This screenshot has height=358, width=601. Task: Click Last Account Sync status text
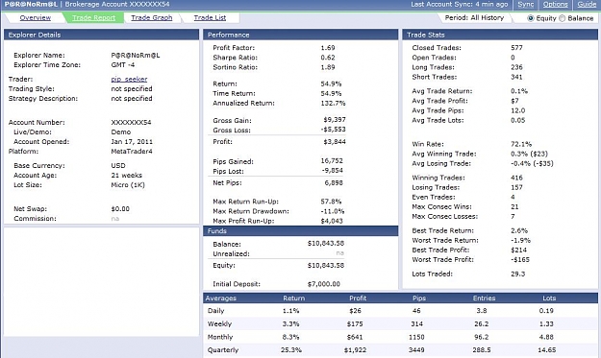pos(460,4)
